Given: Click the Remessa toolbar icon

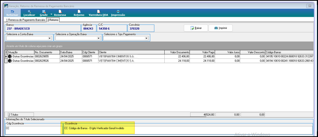Looking at the screenshot, I should pos(60,13).
